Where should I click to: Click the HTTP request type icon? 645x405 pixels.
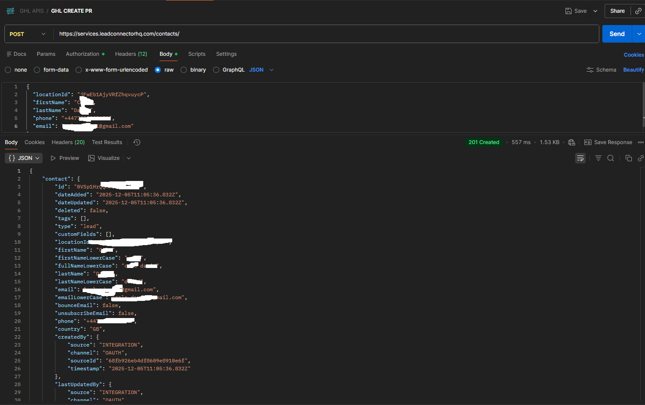(11, 11)
